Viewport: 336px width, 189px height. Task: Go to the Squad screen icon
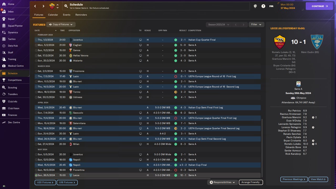[4, 19]
